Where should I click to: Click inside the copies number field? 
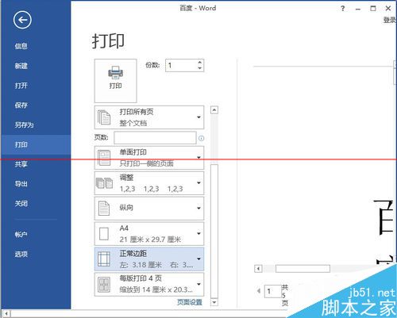pyautogui.click(x=181, y=65)
